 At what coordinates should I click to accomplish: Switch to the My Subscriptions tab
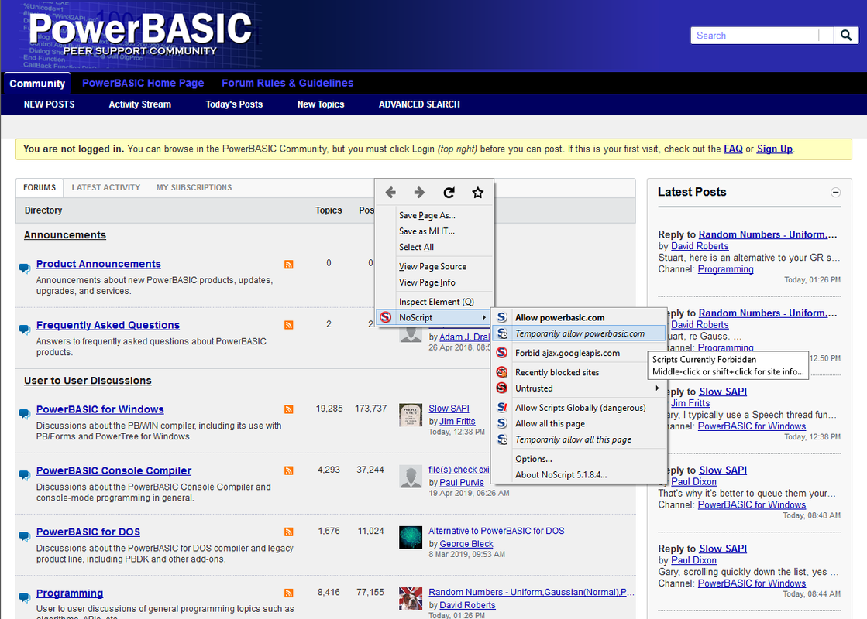coord(194,188)
